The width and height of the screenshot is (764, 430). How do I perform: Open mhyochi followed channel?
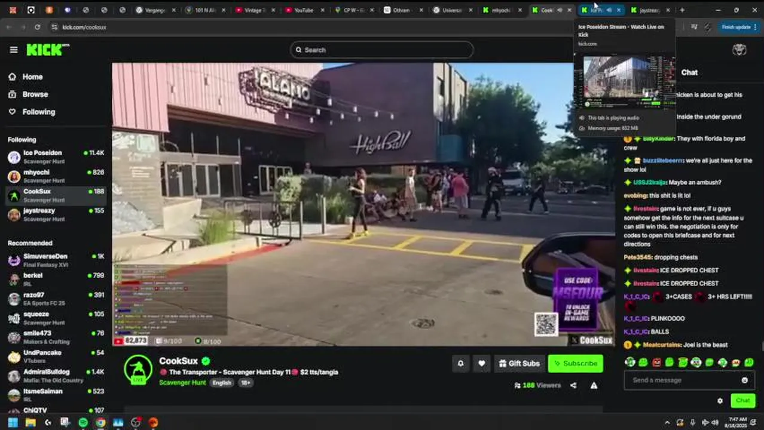56,176
